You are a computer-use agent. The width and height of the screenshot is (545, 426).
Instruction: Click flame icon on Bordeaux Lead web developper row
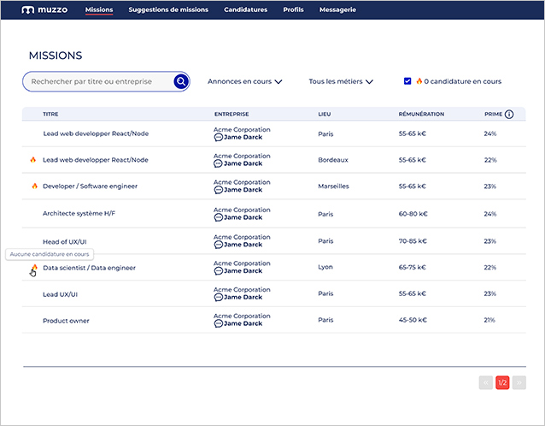tap(33, 160)
